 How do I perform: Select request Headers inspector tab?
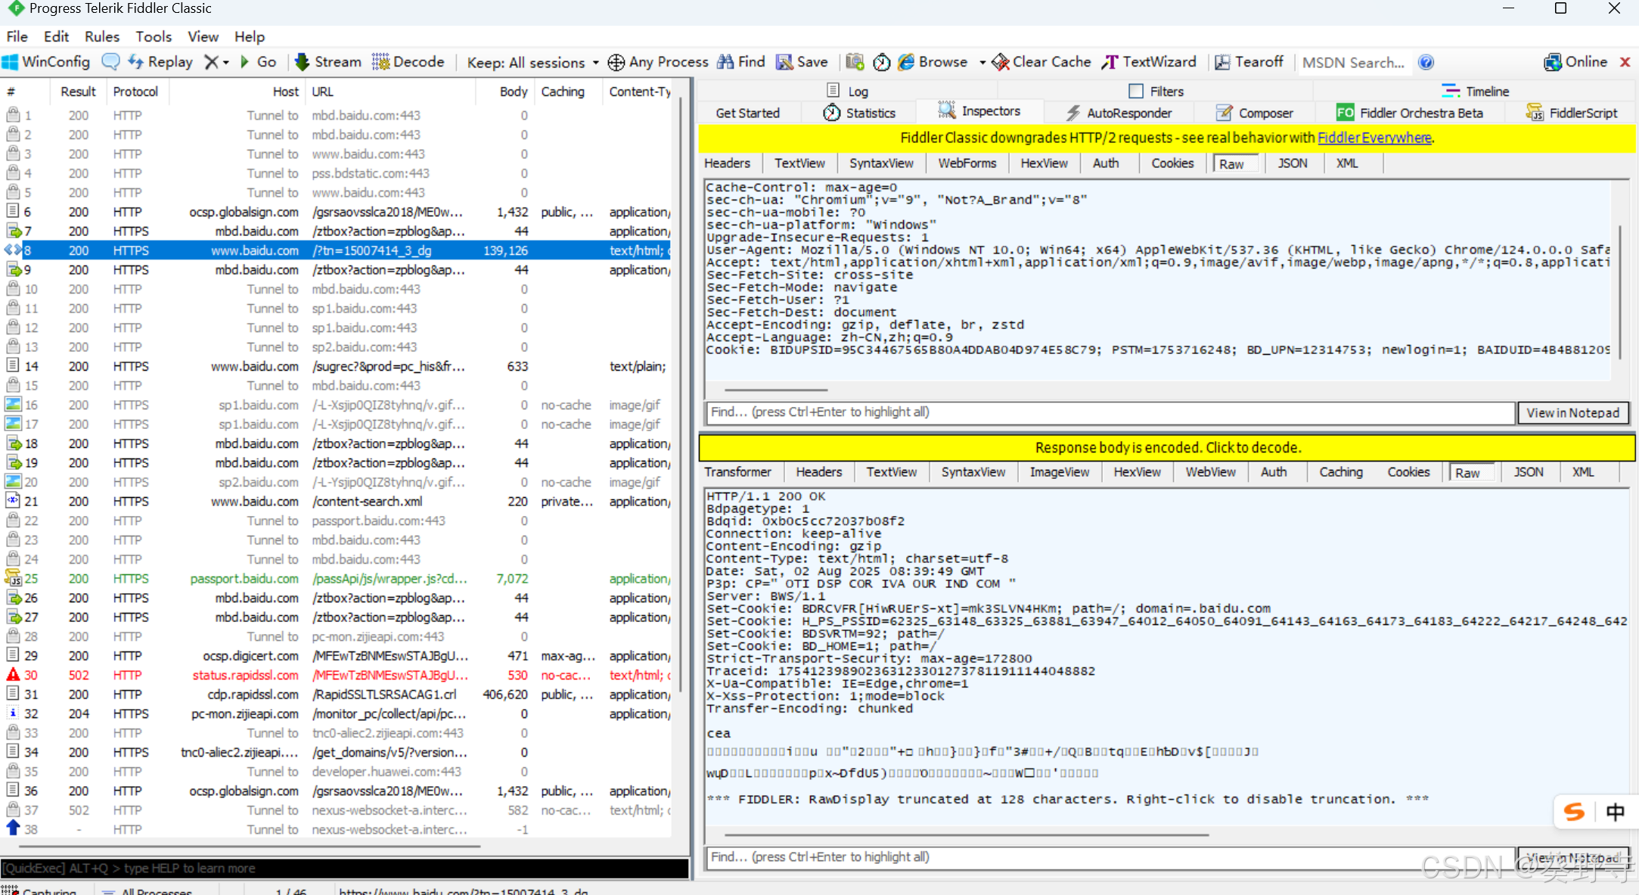(728, 163)
